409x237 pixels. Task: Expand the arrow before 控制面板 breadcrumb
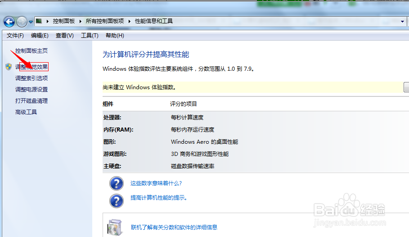pos(48,21)
